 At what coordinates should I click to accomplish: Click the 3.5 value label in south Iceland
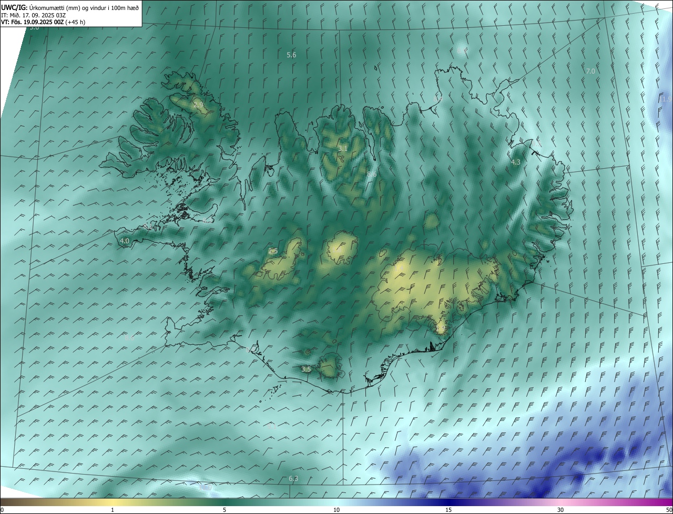click(306, 369)
